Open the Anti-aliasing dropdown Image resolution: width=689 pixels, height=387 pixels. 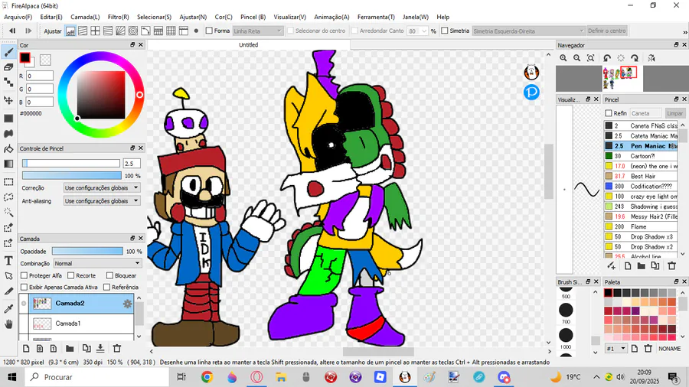[x=102, y=201]
